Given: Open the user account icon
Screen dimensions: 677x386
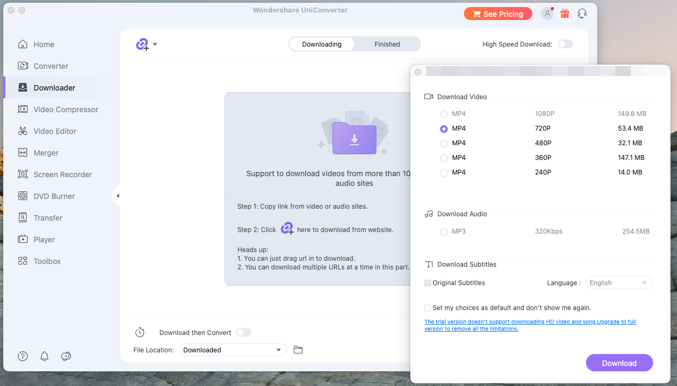Looking at the screenshot, I should click(x=547, y=14).
